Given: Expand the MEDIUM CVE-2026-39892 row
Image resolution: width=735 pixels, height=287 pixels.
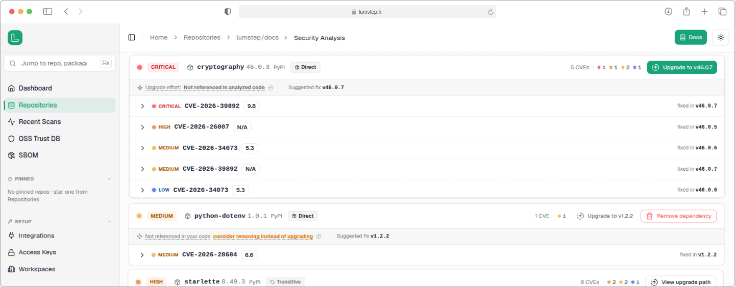Looking at the screenshot, I should coord(142,169).
